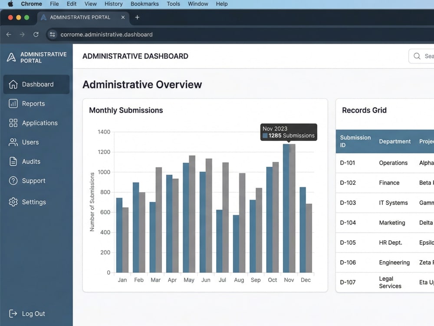Select the D-101 submission ID
This screenshot has width=434, height=326.
pos(347,163)
